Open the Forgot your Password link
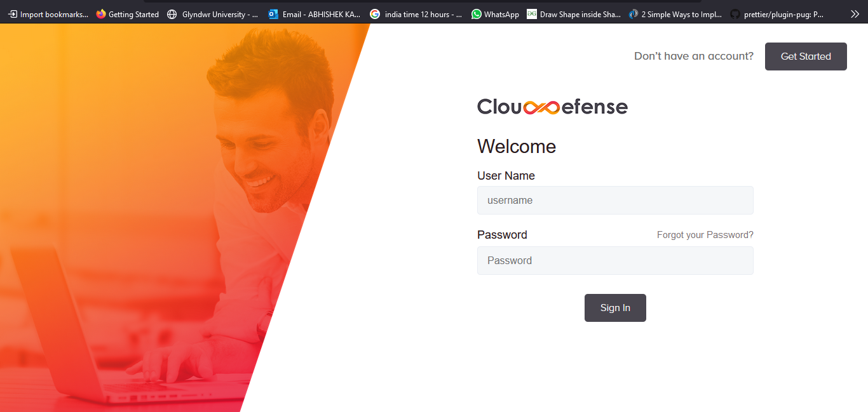868x412 pixels. [x=705, y=234]
